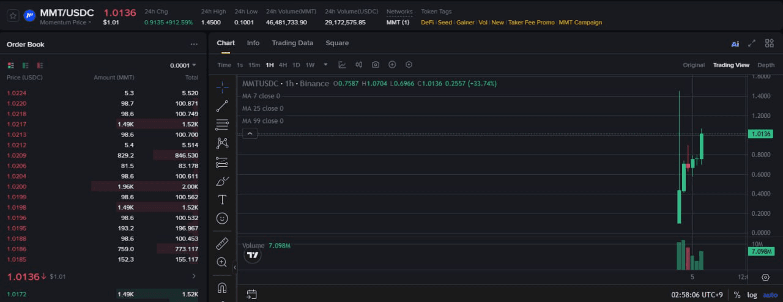This screenshot has height=302, width=783.
Task: Open the 02:58:06 UTC+9 timezone menu
Action: 697,295
